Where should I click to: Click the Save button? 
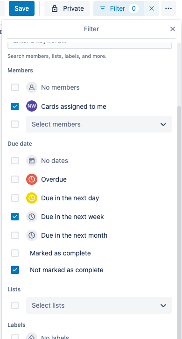(21, 8)
